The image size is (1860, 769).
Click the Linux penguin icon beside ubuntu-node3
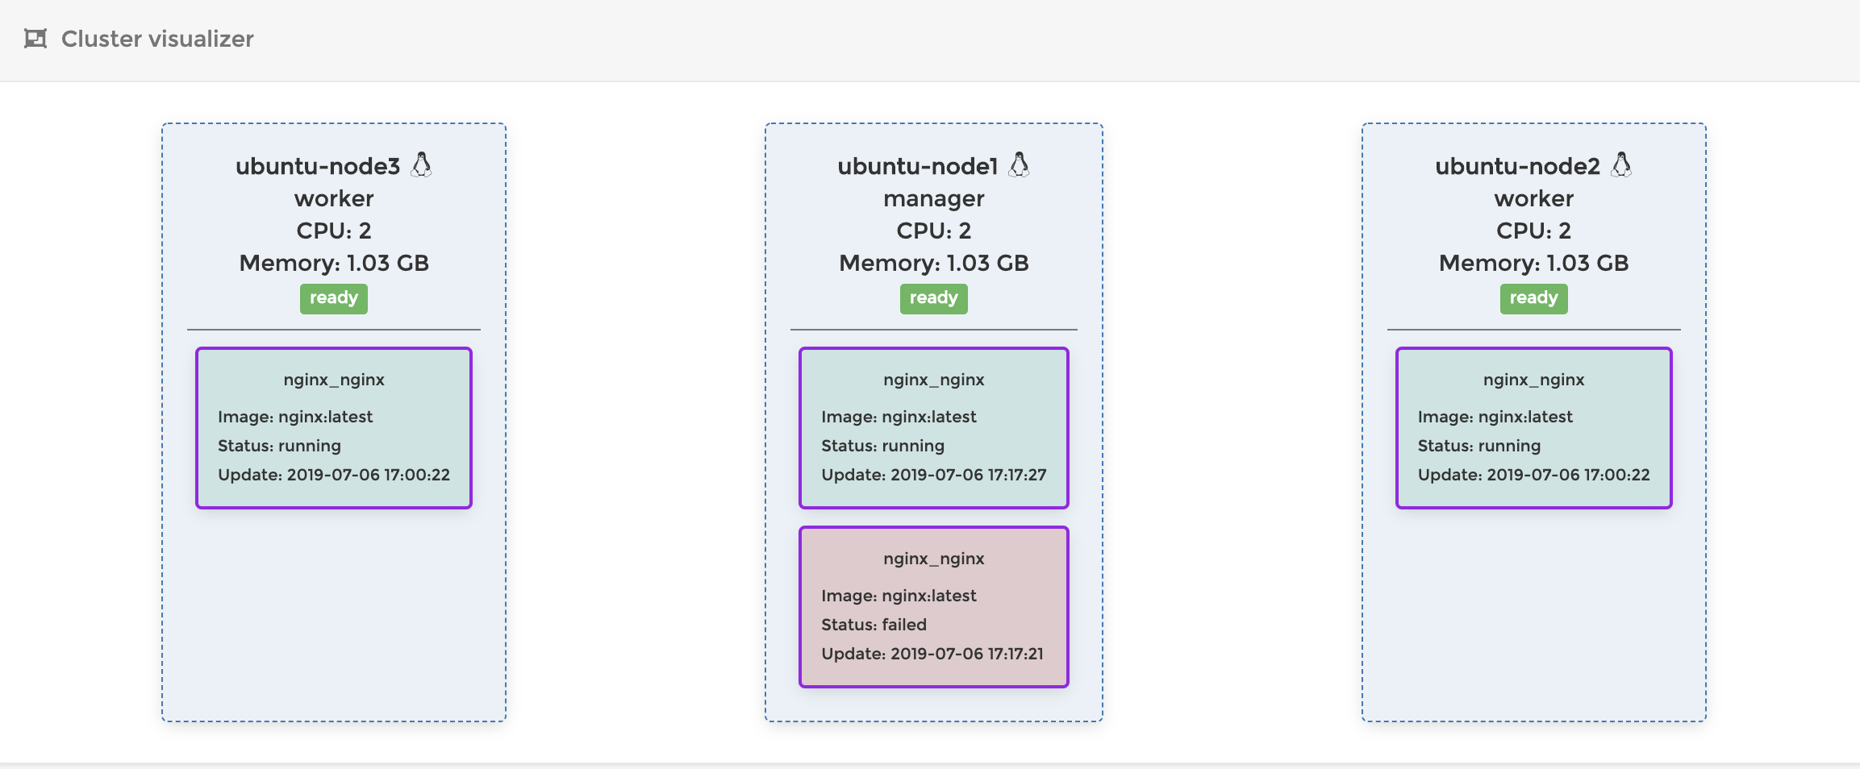coord(421,165)
